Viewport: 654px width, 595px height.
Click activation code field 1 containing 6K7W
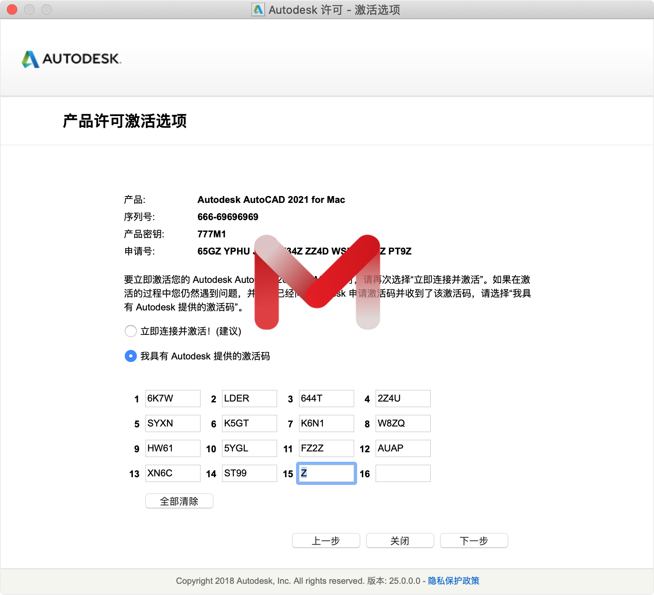click(173, 399)
